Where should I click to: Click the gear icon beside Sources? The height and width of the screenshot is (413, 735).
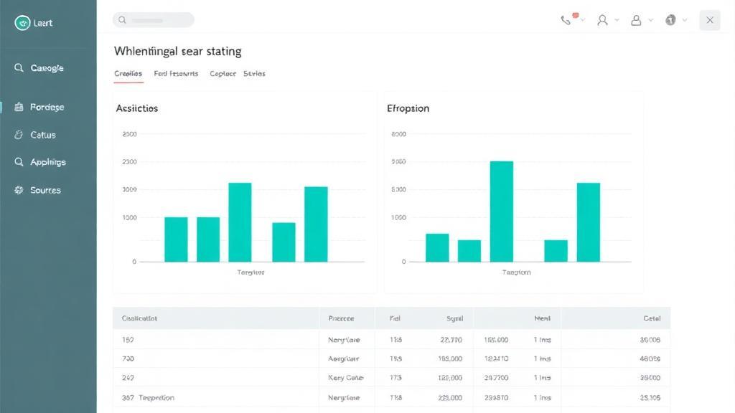[19, 190]
